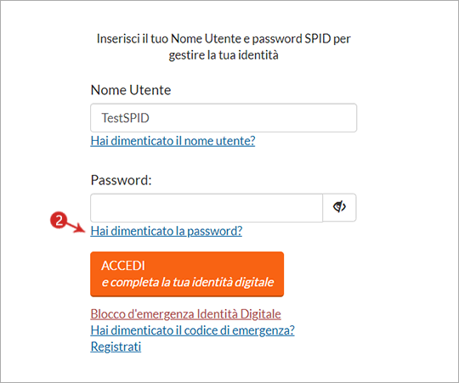Click the 'Inserisci il tuo Nome Utente' heading
This screenshot has width=459, height=383.
pyautogui.click(x=224, y=47)
